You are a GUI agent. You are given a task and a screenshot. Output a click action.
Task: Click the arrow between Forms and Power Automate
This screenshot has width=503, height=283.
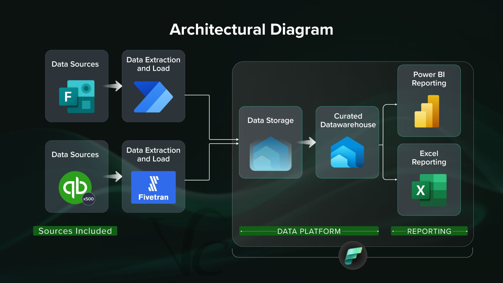pyautogui.click(x=113, y=86)
